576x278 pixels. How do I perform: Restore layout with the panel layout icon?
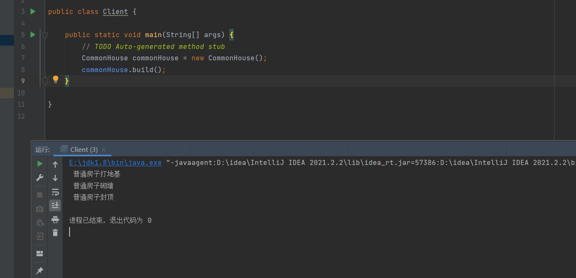[40, 254]
